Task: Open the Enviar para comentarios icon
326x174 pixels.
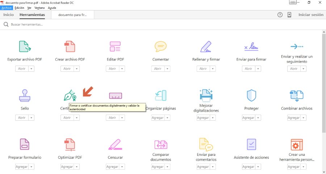Action: [206, 144]
